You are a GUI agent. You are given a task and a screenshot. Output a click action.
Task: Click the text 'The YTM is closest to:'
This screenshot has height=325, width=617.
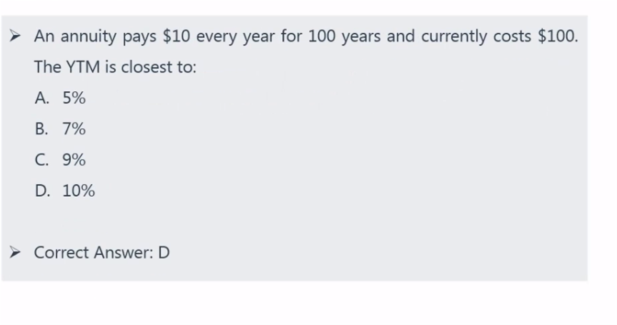115,67
